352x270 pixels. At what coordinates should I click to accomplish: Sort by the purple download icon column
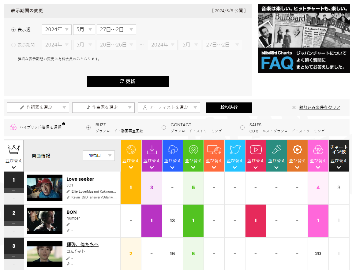(x=152, y=156)
